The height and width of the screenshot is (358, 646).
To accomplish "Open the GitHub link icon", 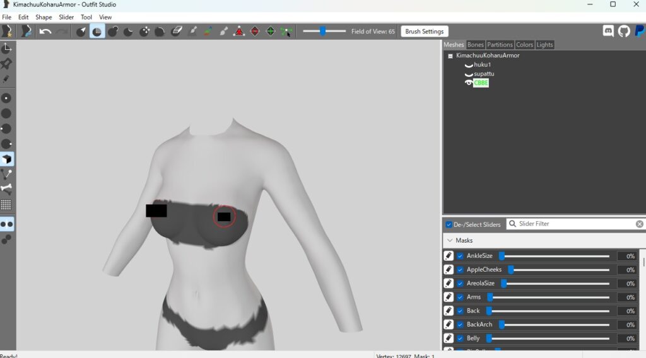I will (x=624, y=32).
